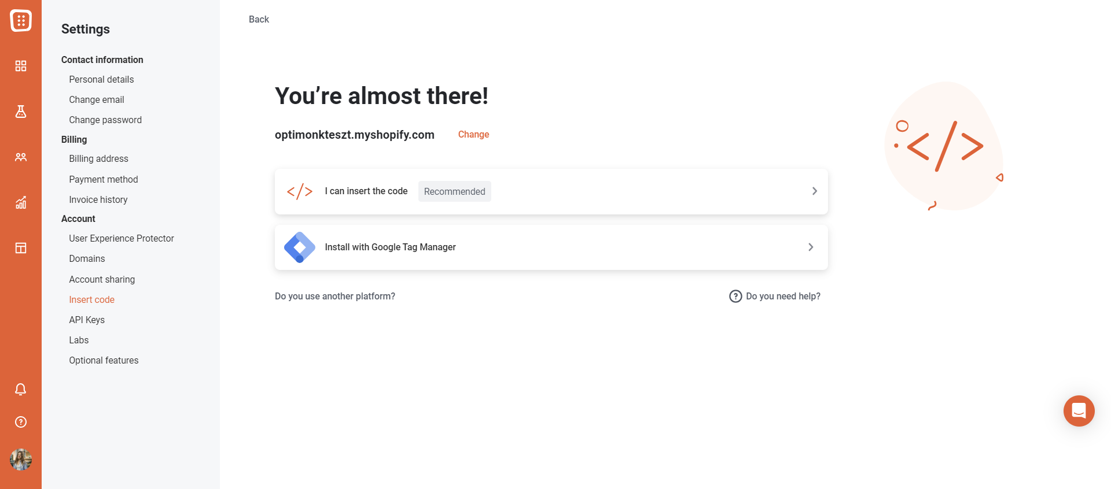This screenshot has width=1111, height=489.
Task: Open Payment method settings
Action: (x=104, y=179)
